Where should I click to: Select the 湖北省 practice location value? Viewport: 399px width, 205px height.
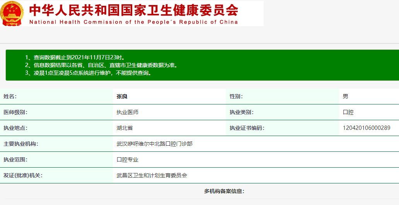point(124,128)
